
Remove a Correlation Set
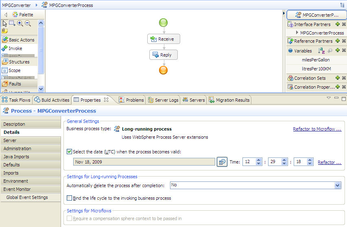click(x=344, y=78)
